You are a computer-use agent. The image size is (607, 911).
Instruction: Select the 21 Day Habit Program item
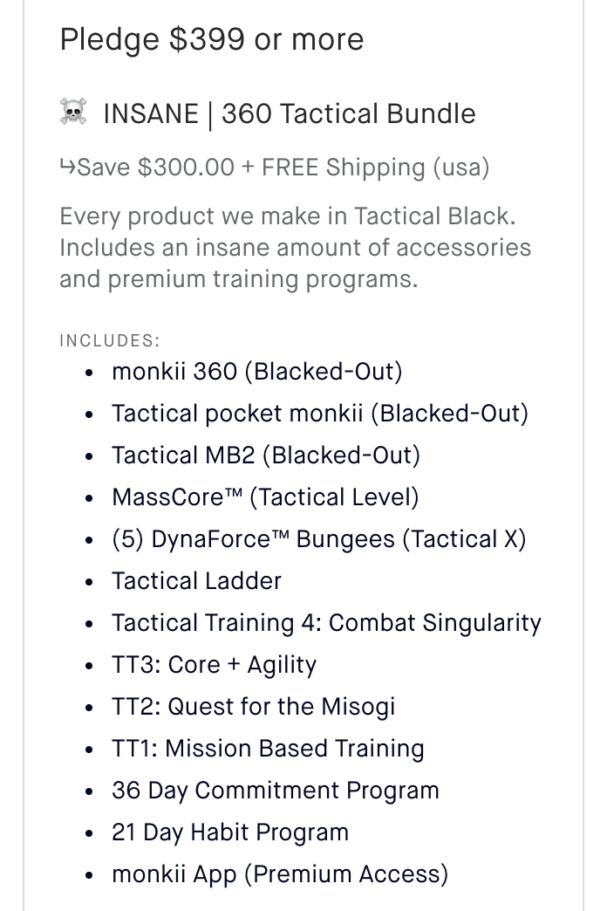230,832
